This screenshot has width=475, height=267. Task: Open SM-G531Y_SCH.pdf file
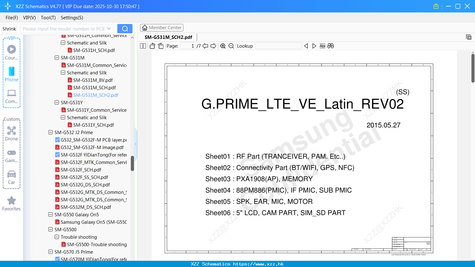pos(94,125)
